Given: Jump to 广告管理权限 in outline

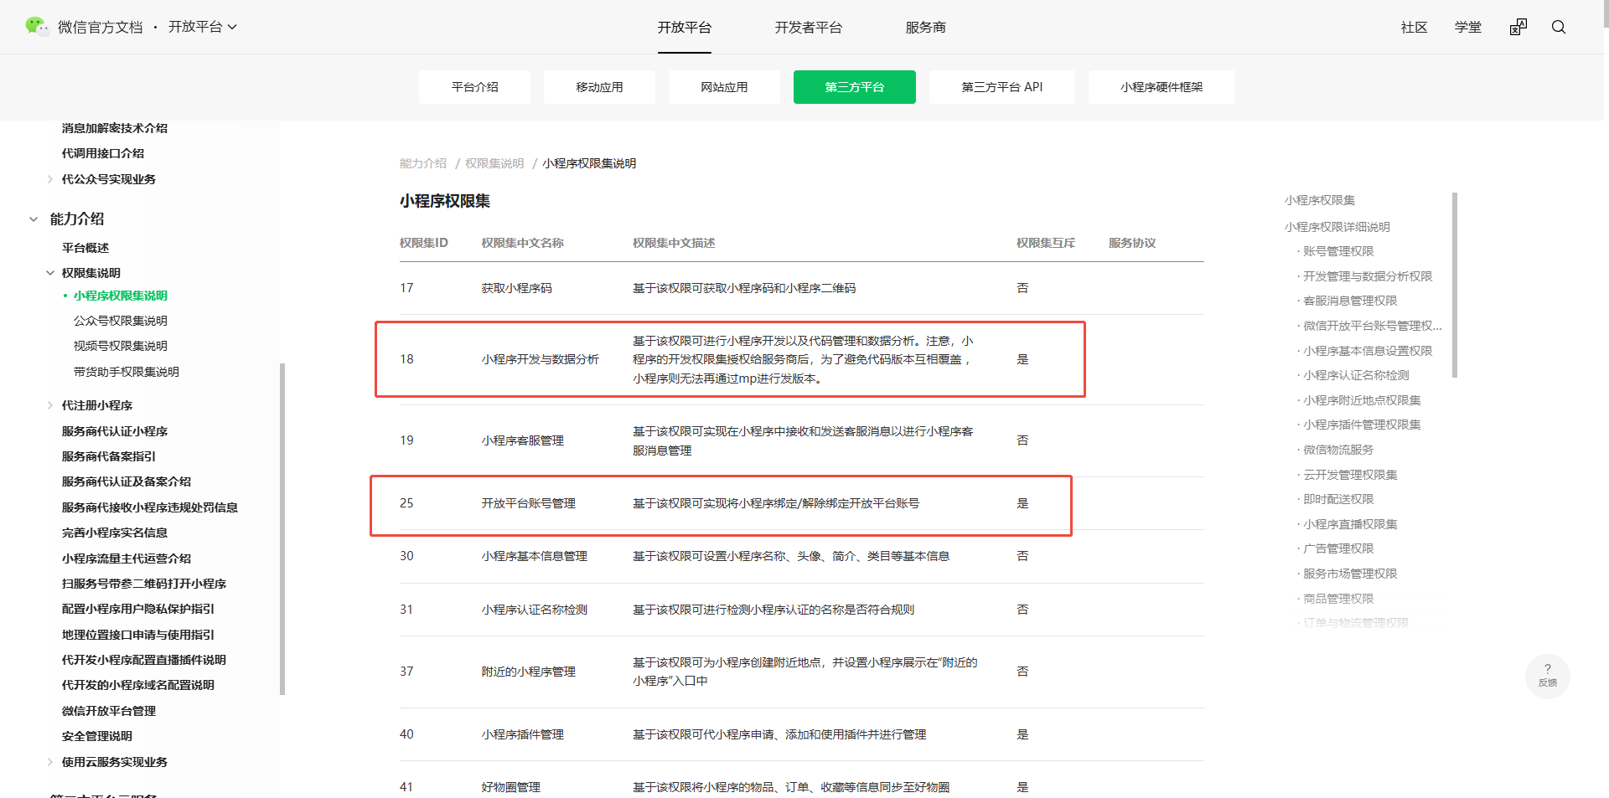Looking at the screenshot, I should coord(1338,548).
